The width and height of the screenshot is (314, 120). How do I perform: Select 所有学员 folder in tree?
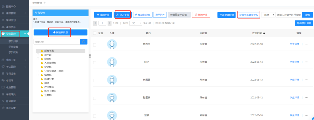(49, 51)
